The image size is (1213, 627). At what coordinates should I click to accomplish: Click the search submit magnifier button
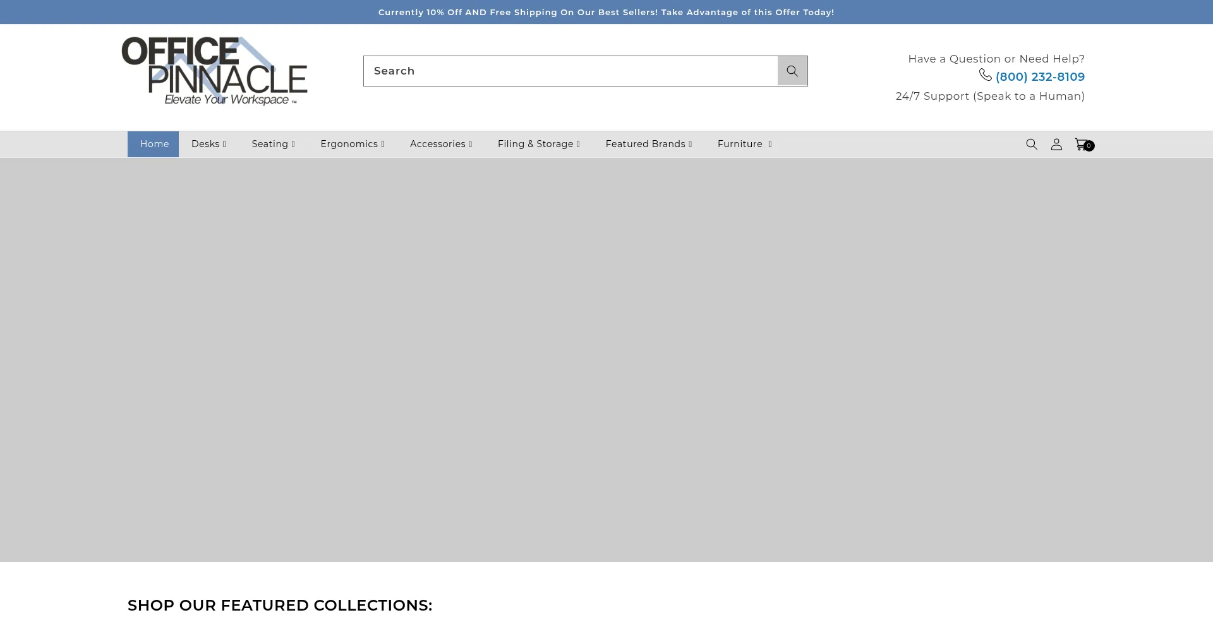click(x=792, y=71)
